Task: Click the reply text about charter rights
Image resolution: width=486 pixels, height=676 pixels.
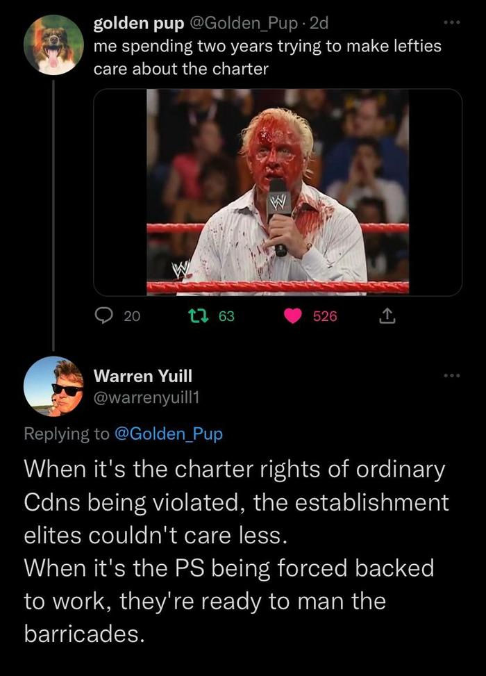Action: tap(236, 552)
